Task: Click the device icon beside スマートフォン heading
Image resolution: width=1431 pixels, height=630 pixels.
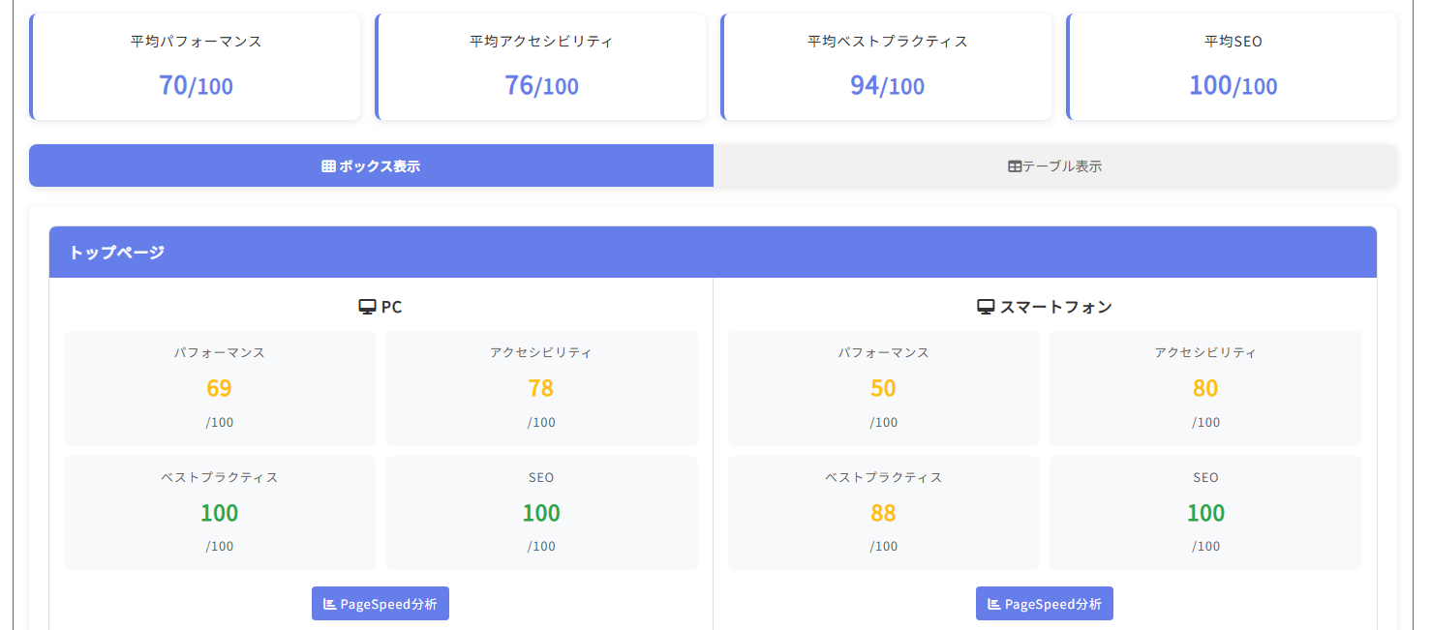Action: coord(986,307)
